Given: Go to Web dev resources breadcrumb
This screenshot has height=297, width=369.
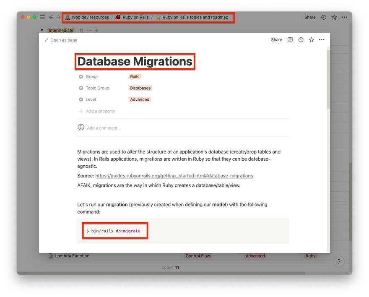Looking at the screenshot, I should [x=90, y=17].
